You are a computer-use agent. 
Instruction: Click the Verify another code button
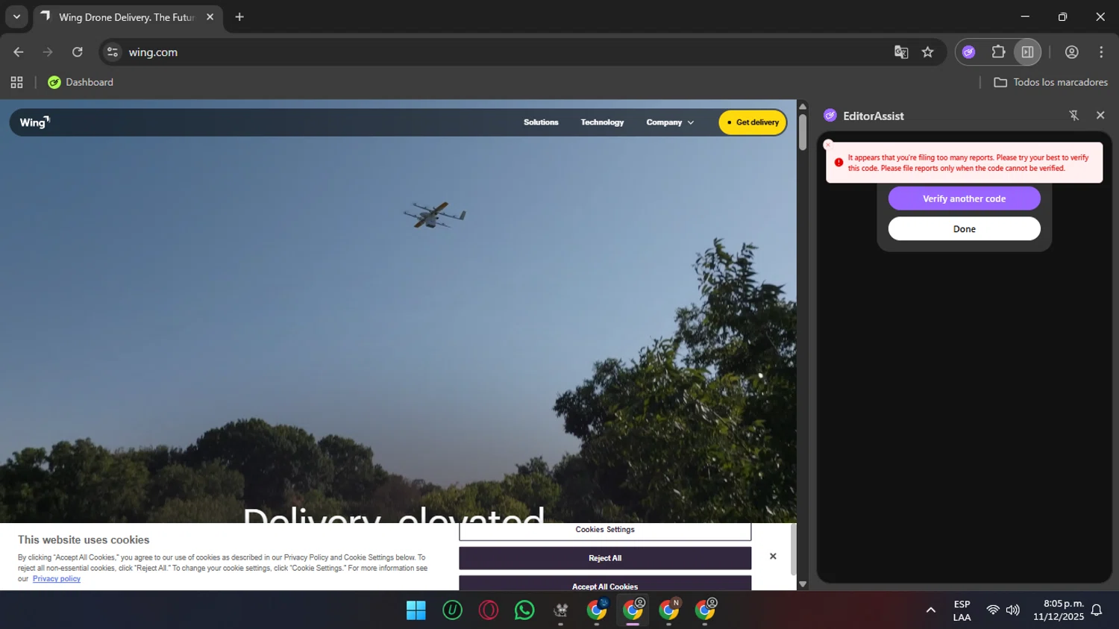pyautogui.click(x=964, y=198)
